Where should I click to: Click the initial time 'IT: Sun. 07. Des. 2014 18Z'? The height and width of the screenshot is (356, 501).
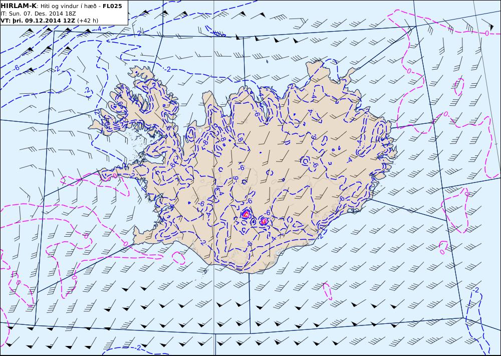38,14
